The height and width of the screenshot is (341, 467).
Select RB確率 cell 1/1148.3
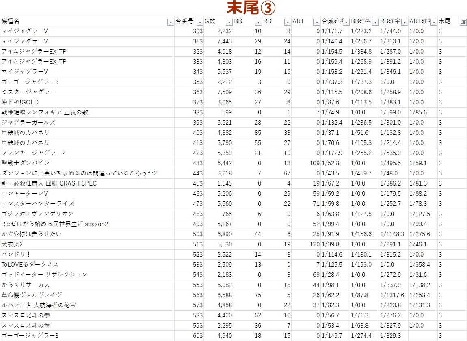(x=394, y=234)
